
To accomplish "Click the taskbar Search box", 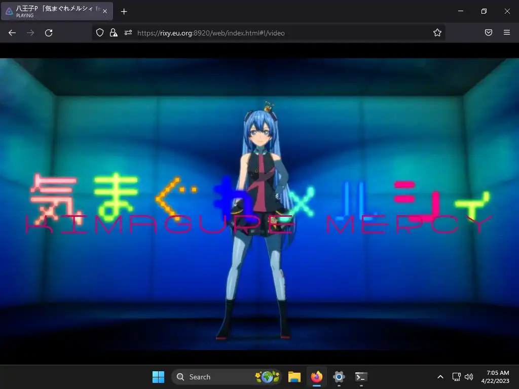I will [x=227, y=377].
